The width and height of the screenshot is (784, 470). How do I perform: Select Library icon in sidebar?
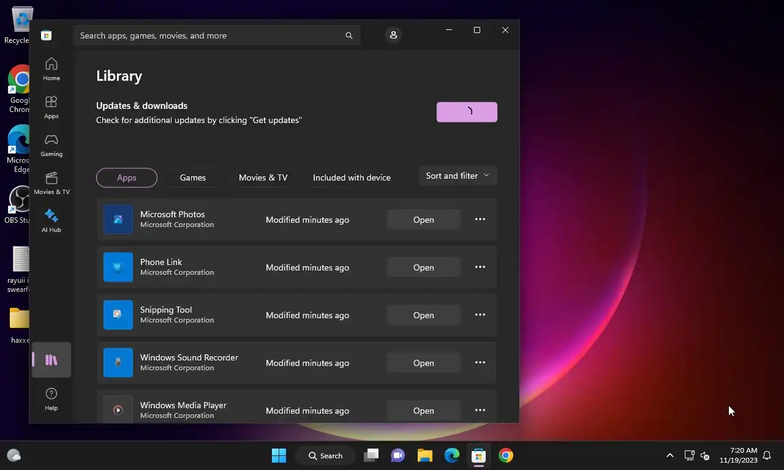tap(51, 360)
